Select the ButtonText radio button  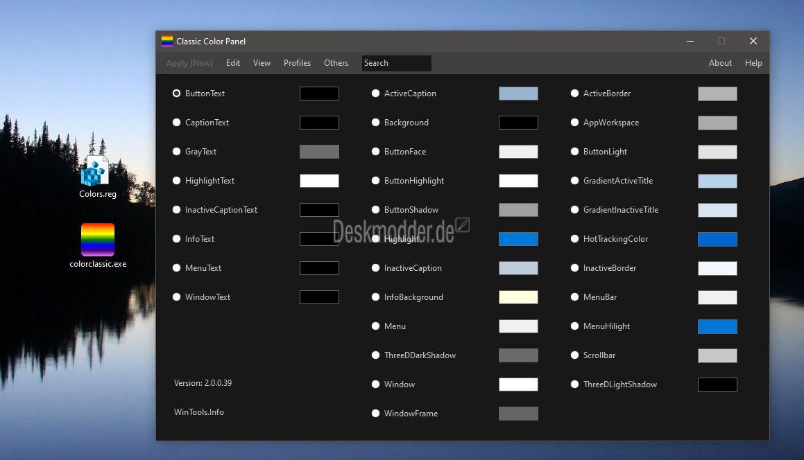coord(176,94)
